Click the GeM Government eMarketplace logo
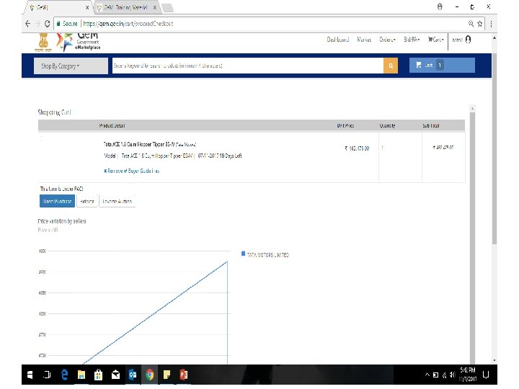The image size is (519, 389). point(79,42)
